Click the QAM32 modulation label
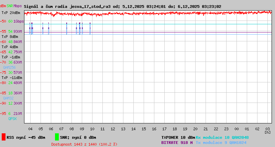The width and height of the screenshot is (275, 147). [x=8, y=98]
